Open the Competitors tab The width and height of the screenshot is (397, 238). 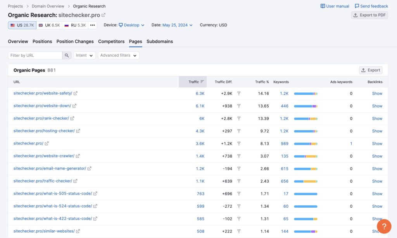[111, 42]
